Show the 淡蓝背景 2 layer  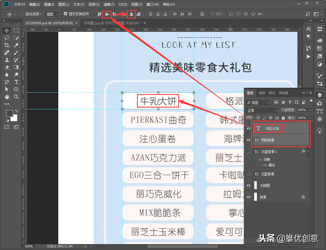tap(248, 151)
